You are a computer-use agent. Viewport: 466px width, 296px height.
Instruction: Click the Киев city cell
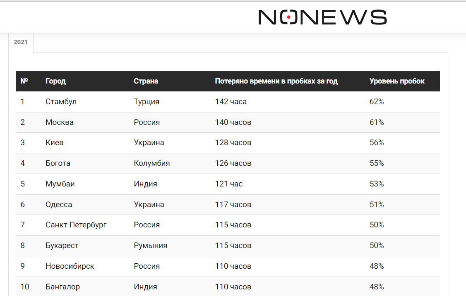pyautogui.click(x=54, y=143)
